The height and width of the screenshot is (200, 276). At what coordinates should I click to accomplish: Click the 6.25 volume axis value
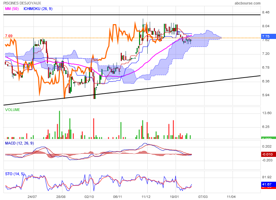coord(266,127)
